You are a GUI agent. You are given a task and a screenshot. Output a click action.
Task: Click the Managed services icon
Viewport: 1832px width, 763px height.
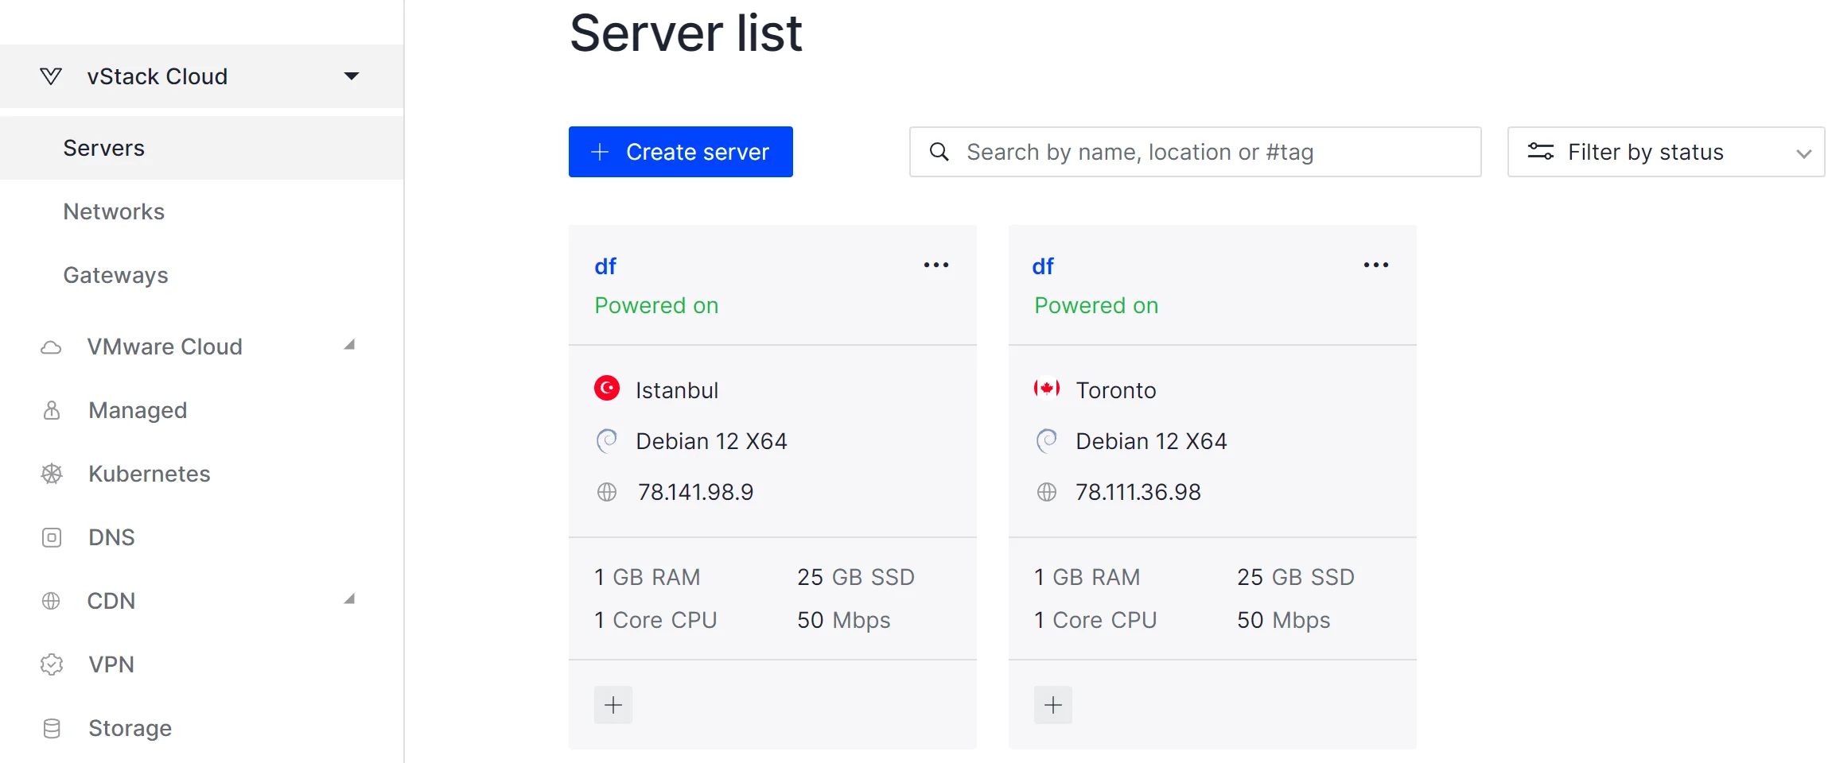[51, 410]
